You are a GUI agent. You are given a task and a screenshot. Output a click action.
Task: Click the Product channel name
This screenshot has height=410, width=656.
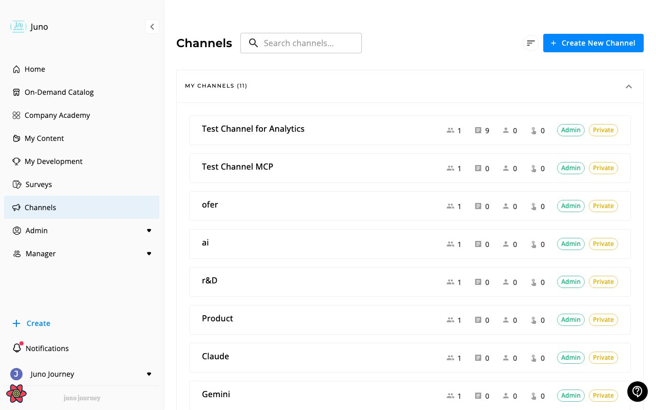pos(217,319)
